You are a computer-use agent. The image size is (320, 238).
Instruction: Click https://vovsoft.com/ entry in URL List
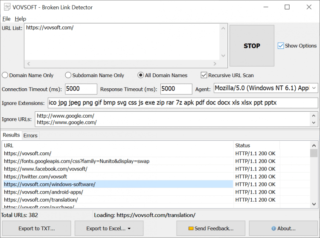tap(50, 28)
